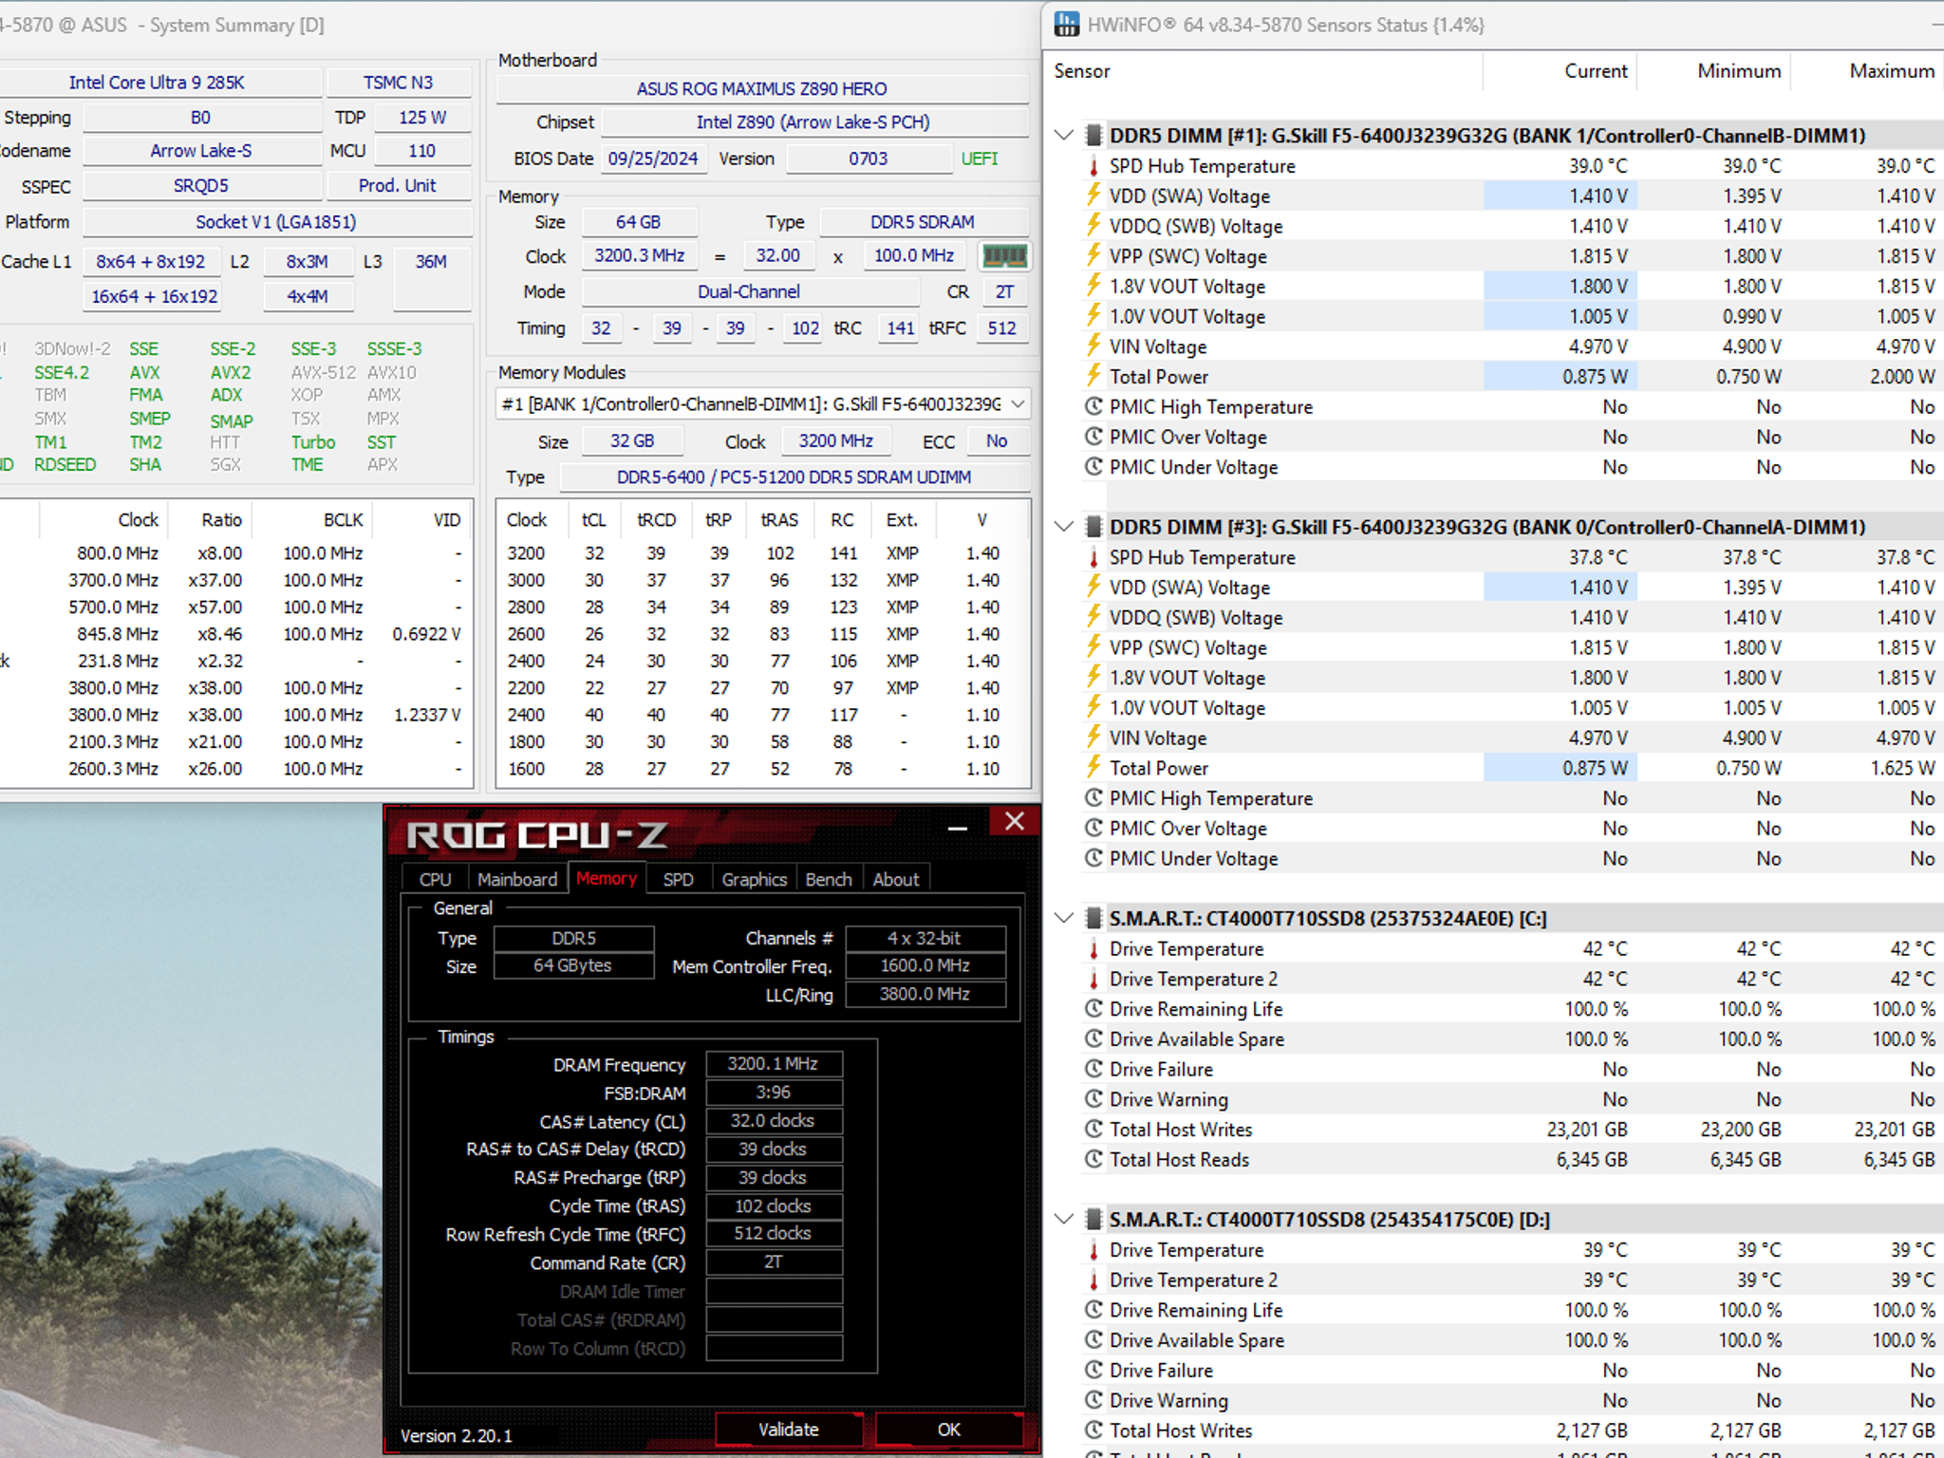Click status icon of C: Drive Remaining Life
This screenshot has height=1458, width=1944.
[1093, 1008]
